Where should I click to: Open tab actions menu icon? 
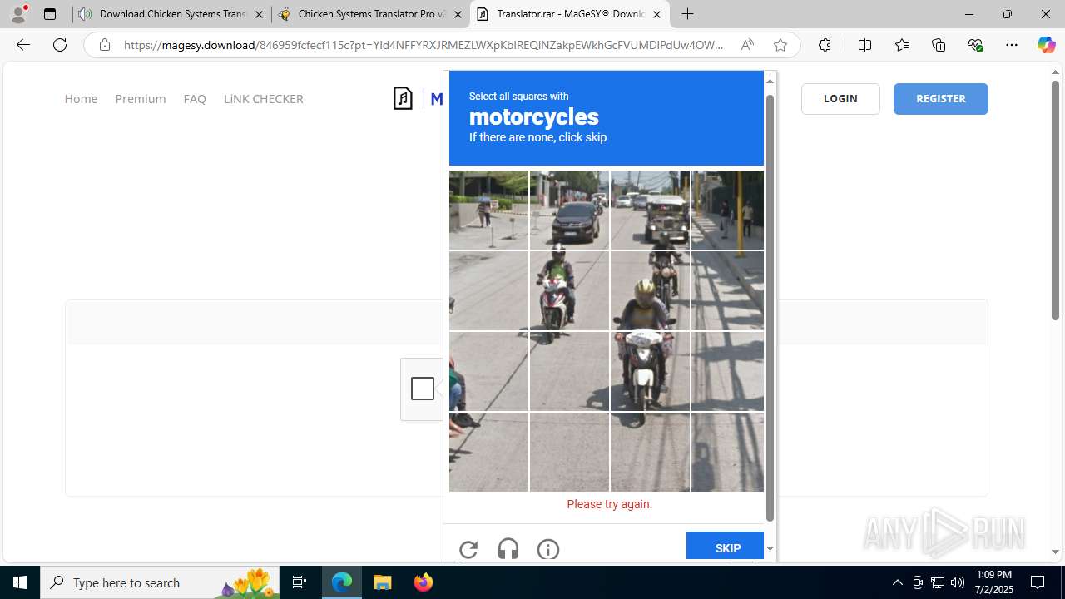(x=50, y=14)
